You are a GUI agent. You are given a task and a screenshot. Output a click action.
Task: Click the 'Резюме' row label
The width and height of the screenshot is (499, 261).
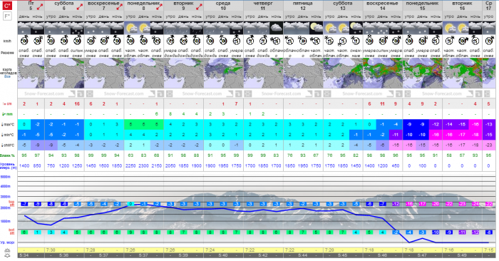7,53
